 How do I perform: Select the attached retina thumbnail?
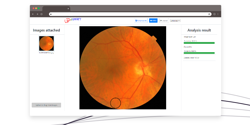(x=46, y=43)
